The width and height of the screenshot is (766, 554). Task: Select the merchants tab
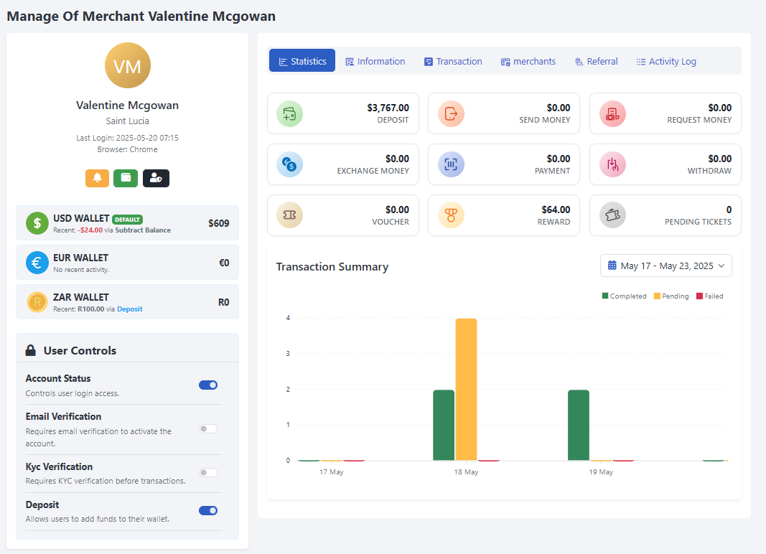tap(528, 61)
